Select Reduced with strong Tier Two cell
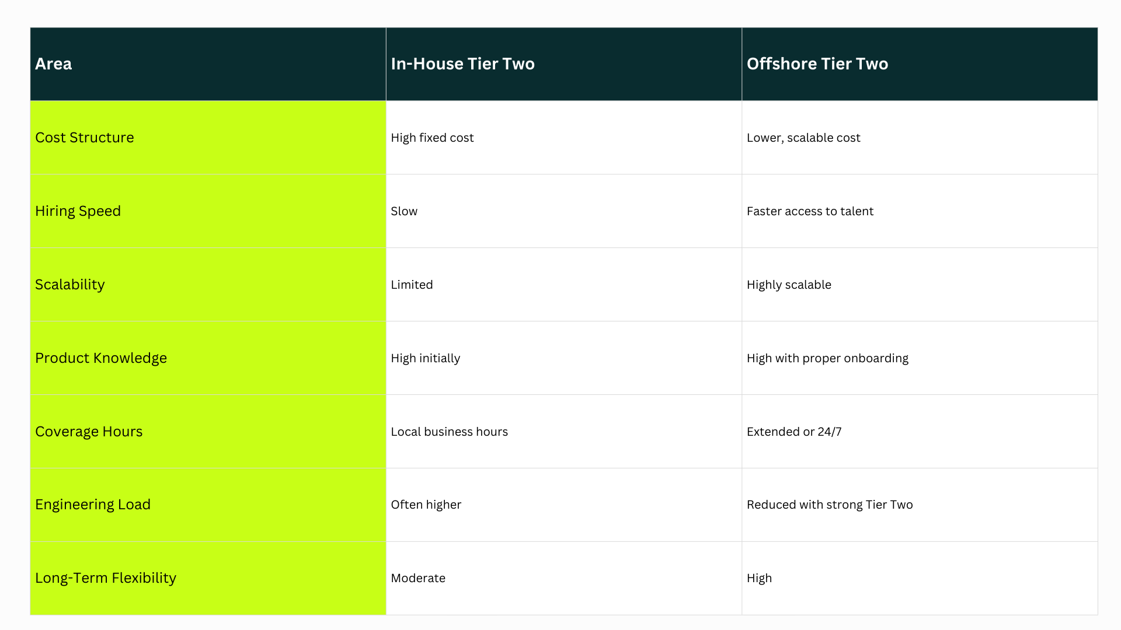The image size is (1121, 630). pyautogui.click(x=830, y=505)
